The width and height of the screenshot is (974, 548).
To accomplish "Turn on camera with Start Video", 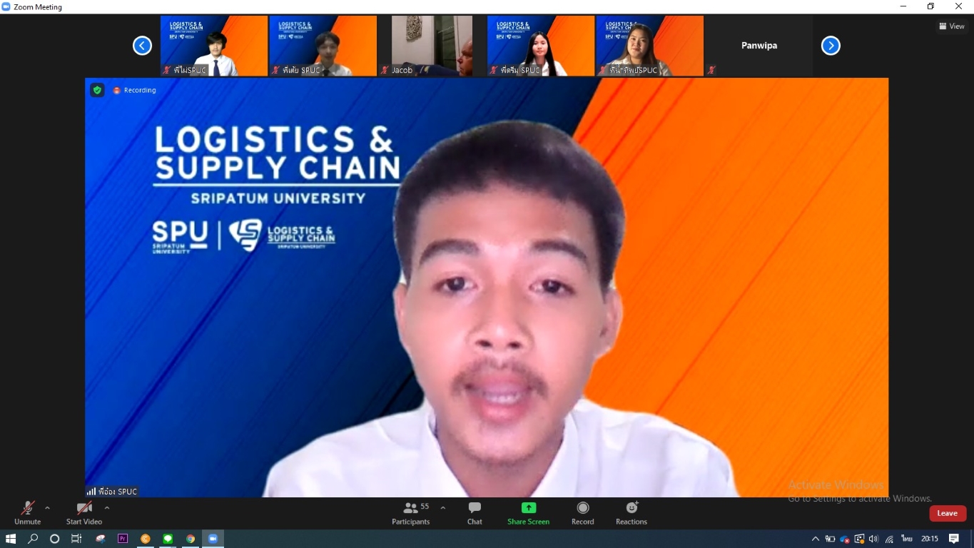I will pyautogui.click(x=84, y=512).
